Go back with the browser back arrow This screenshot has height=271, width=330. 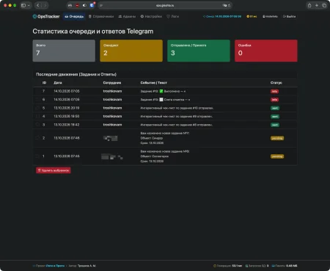click(38, 5)
